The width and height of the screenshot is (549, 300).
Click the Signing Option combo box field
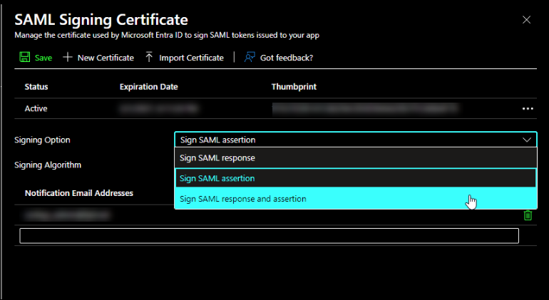342,140
